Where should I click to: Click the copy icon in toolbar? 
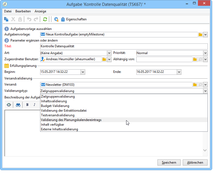6,19
